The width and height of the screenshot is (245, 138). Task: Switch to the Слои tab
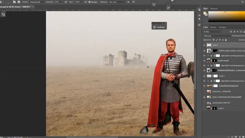[206, 27]
